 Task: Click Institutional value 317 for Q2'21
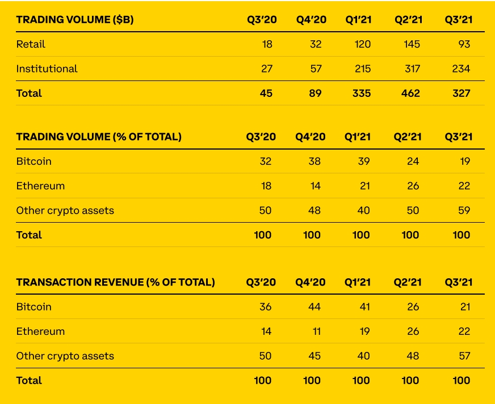tap(412, 69)
